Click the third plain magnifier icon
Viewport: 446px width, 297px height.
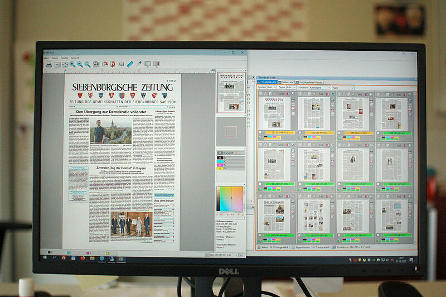click(x=88, y=65)
